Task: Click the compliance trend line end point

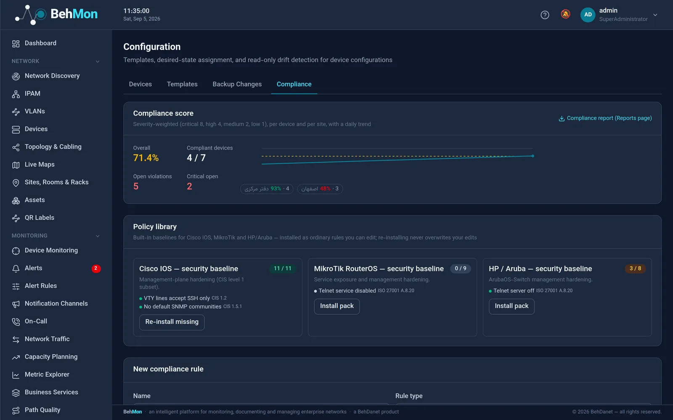Action: point(533,156)
